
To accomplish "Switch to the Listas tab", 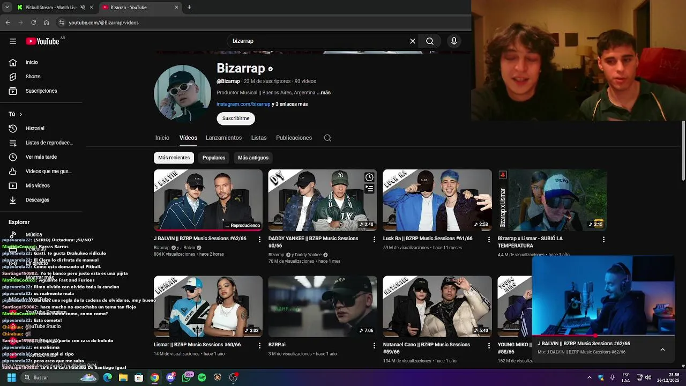I will click(259, 138).
